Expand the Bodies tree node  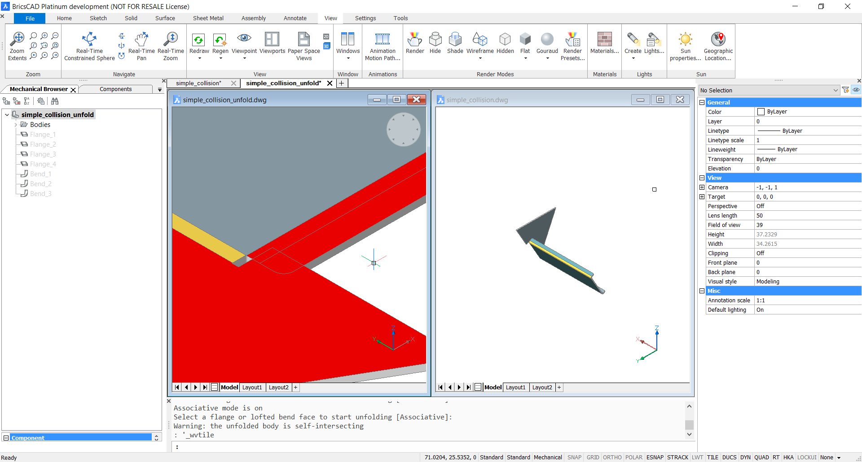[x=16, y=125]
